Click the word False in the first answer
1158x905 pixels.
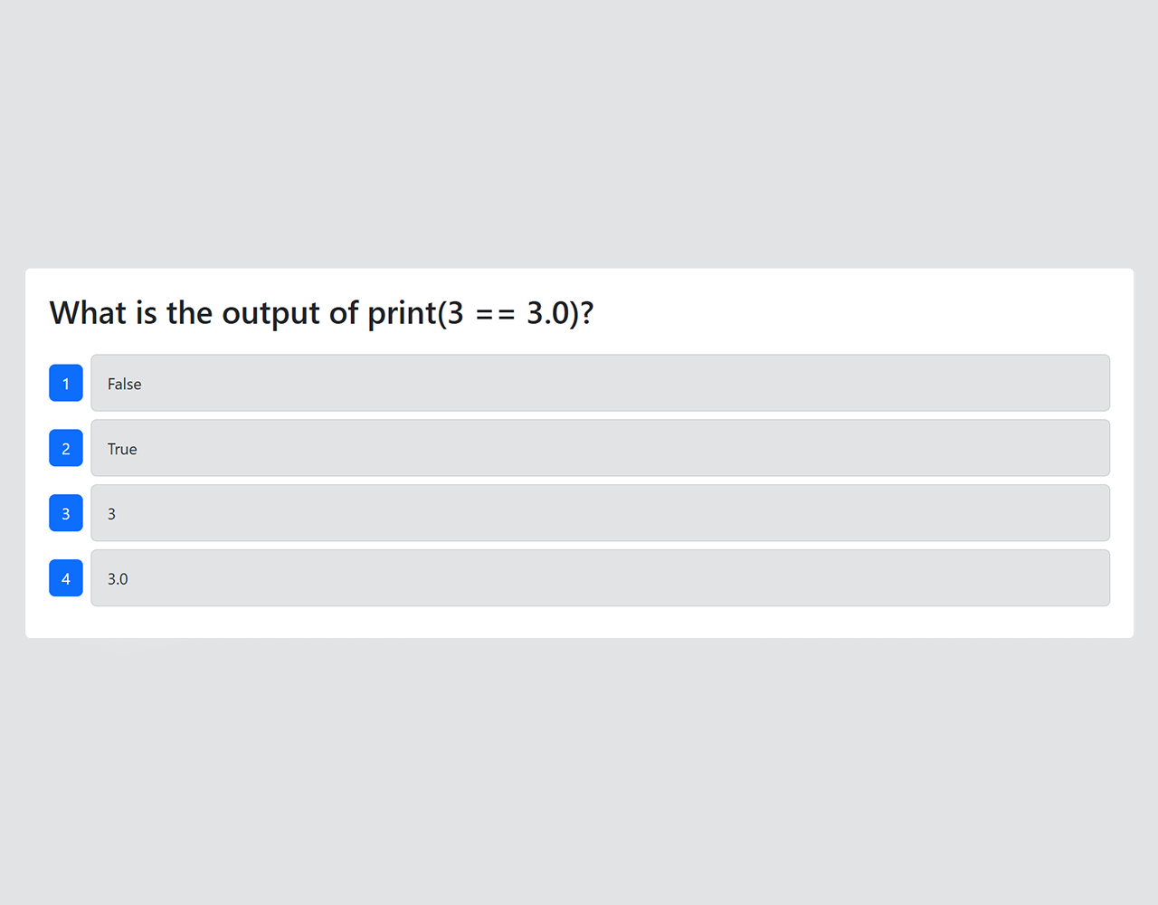[124, 384]
